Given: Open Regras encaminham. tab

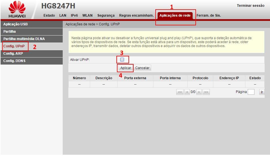Looking at the screenshot, I should (x=136, y=16).
